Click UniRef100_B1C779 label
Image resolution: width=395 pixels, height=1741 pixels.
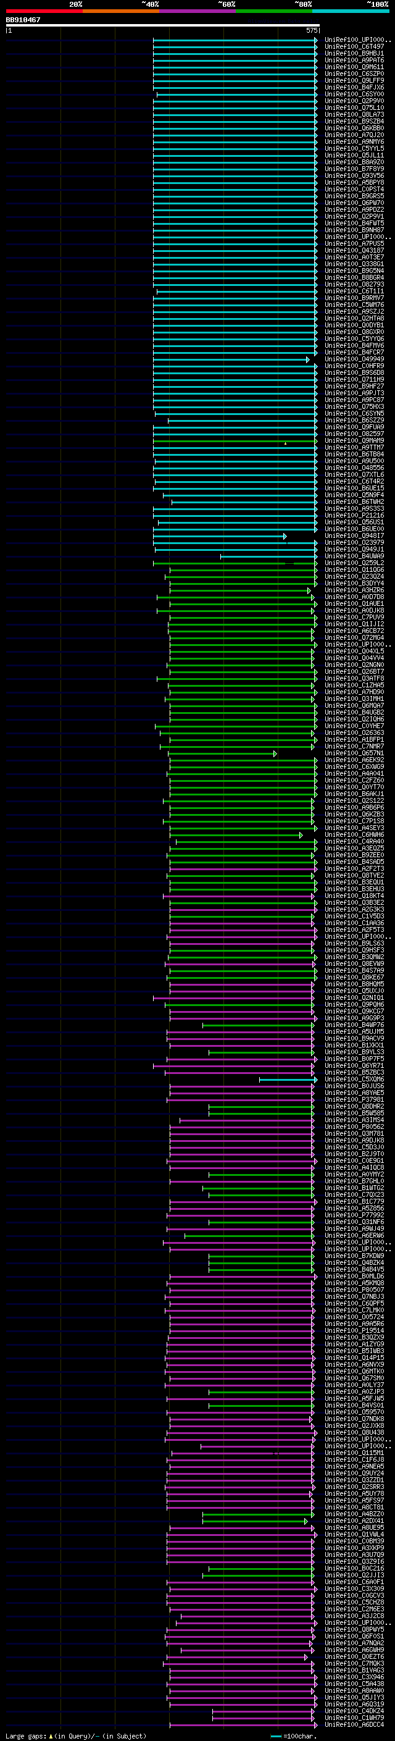click(354, 1202)
